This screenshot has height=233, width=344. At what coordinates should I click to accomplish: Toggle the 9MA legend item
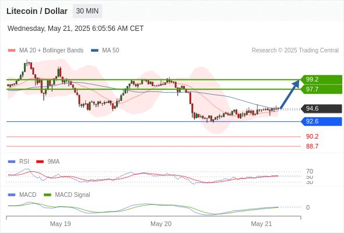click(x=48, y=162)
